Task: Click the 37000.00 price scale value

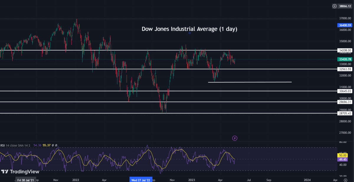Action: (345, 18)
